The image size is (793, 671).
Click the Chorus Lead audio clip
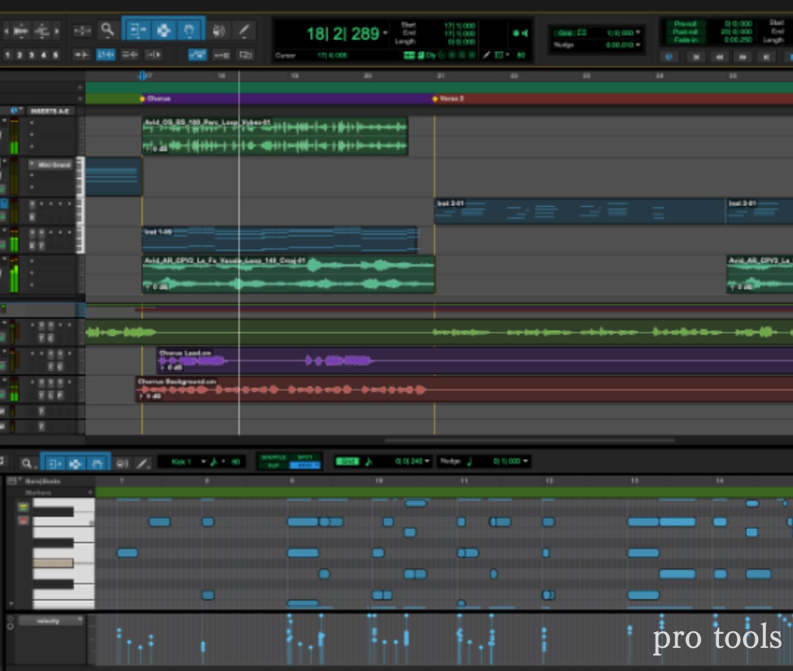point(474,361)
